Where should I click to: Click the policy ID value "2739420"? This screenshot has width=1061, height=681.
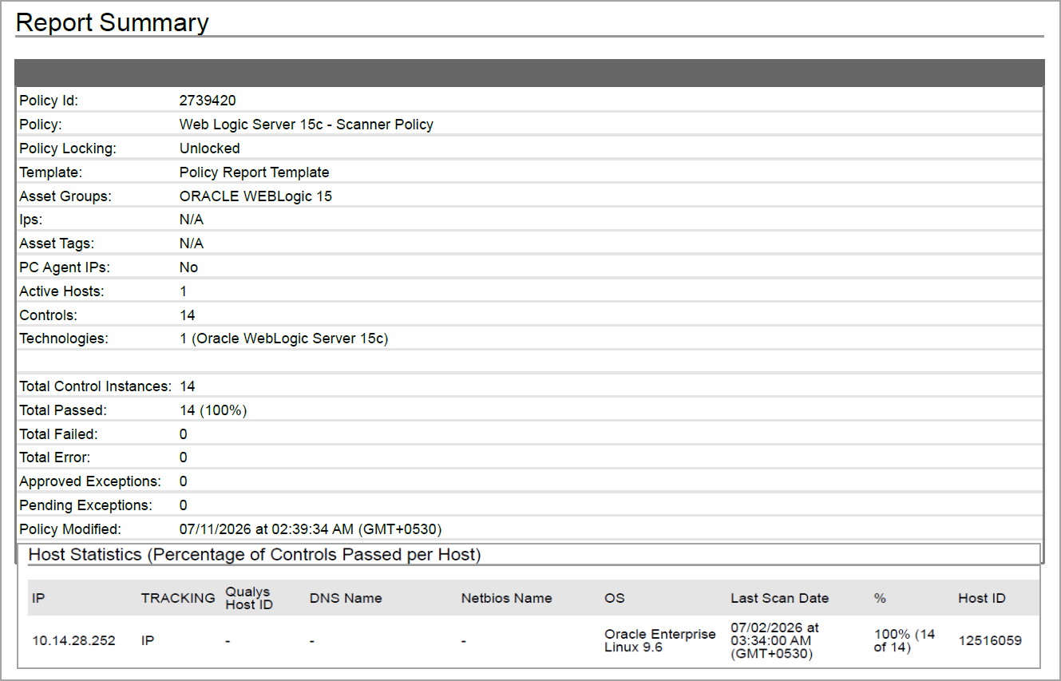pos(208,101)
